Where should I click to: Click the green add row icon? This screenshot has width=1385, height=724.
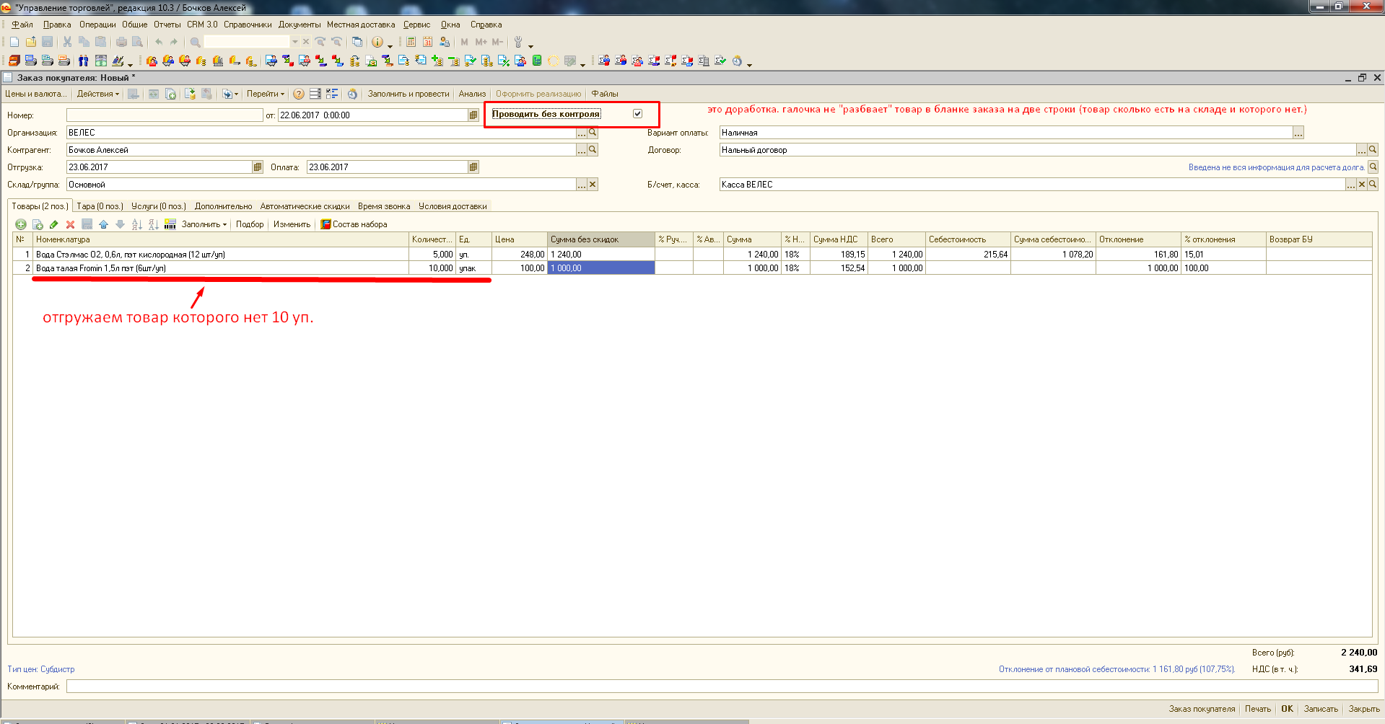[21, 224]
